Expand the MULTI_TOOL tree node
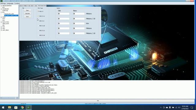196x110 pixels. [1, 22]
